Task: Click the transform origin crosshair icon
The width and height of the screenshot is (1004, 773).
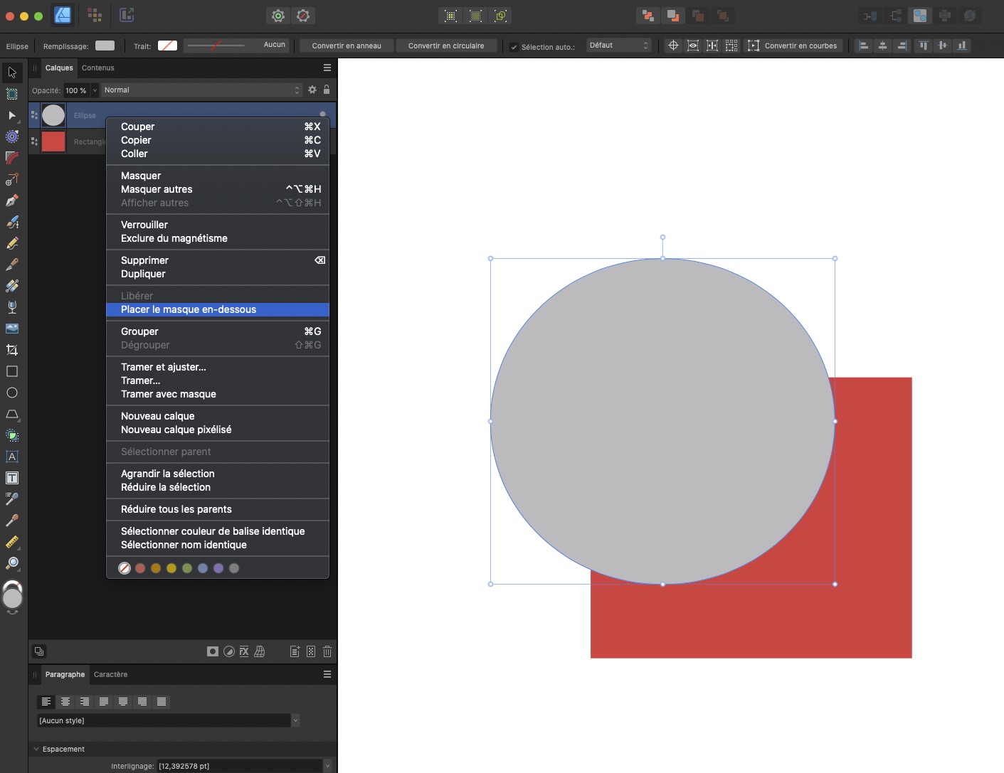Action: [673, 46]
